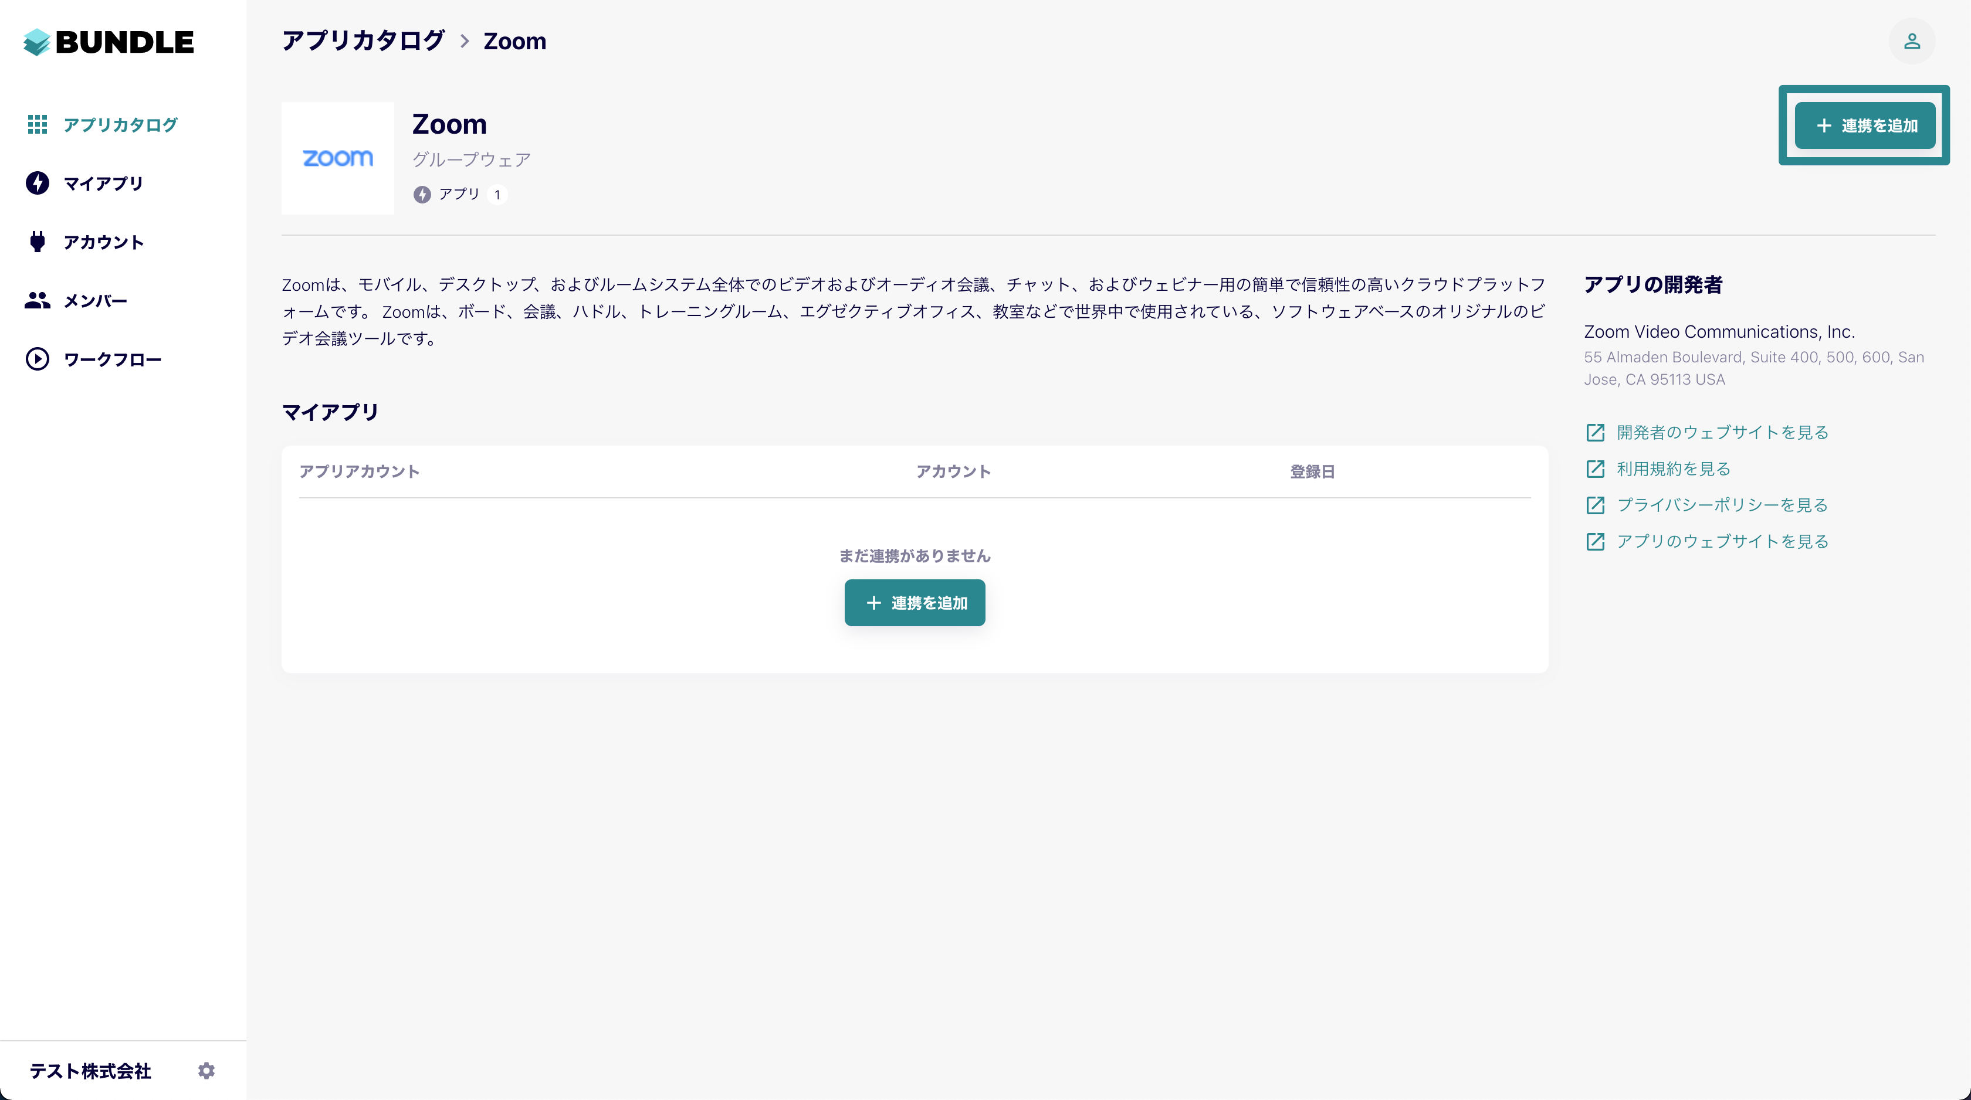The image size is (1971, 1100).
Task: Click the 55 Almaden Boulevard address
Action: (1754, 368)
